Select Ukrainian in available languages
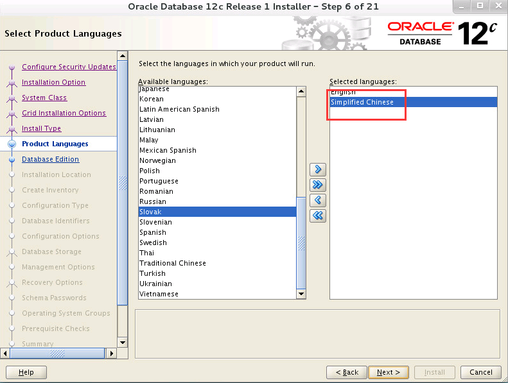This screenshot has width=508, height=383. (217, 284)
